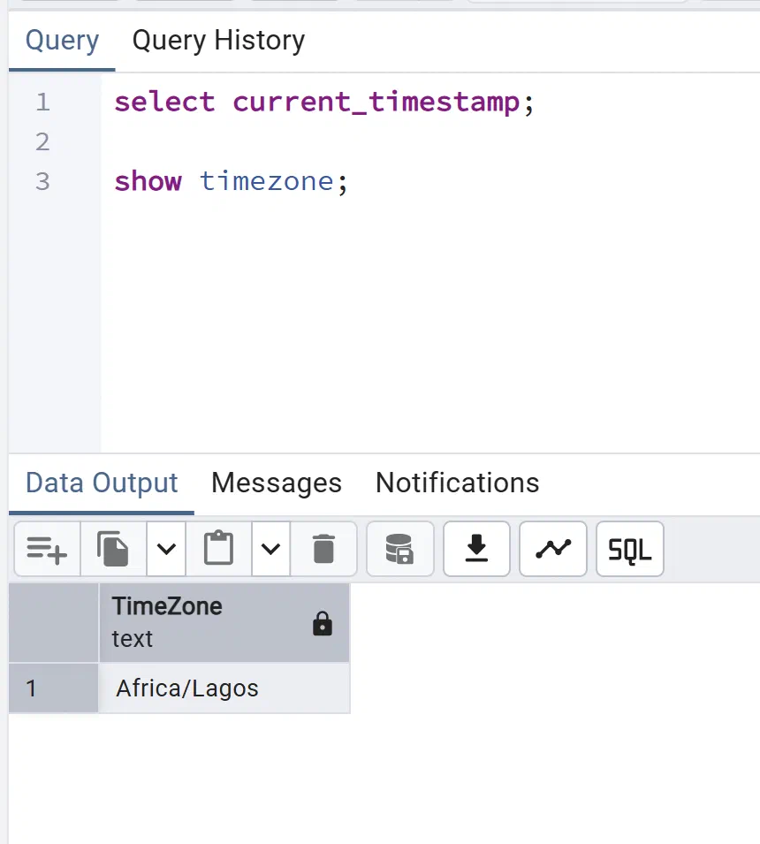Open the Messages tab

point(277,483)
